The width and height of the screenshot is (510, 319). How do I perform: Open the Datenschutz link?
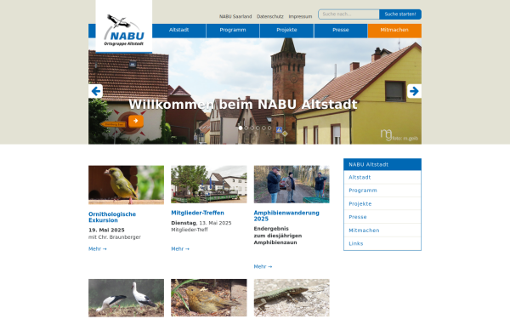tap(270, 16)
